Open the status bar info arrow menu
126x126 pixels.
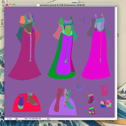(x=48, y=119)
